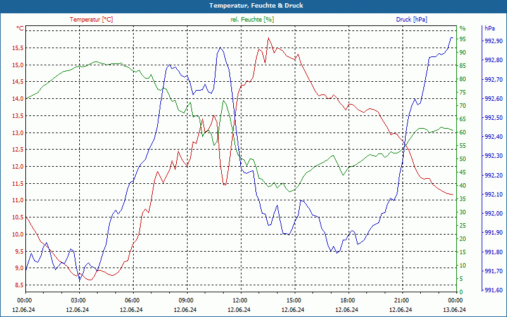The image size is (507, 317).
Task: Click the 55 tick on humidity axis
Action: [x=463, y=146]
